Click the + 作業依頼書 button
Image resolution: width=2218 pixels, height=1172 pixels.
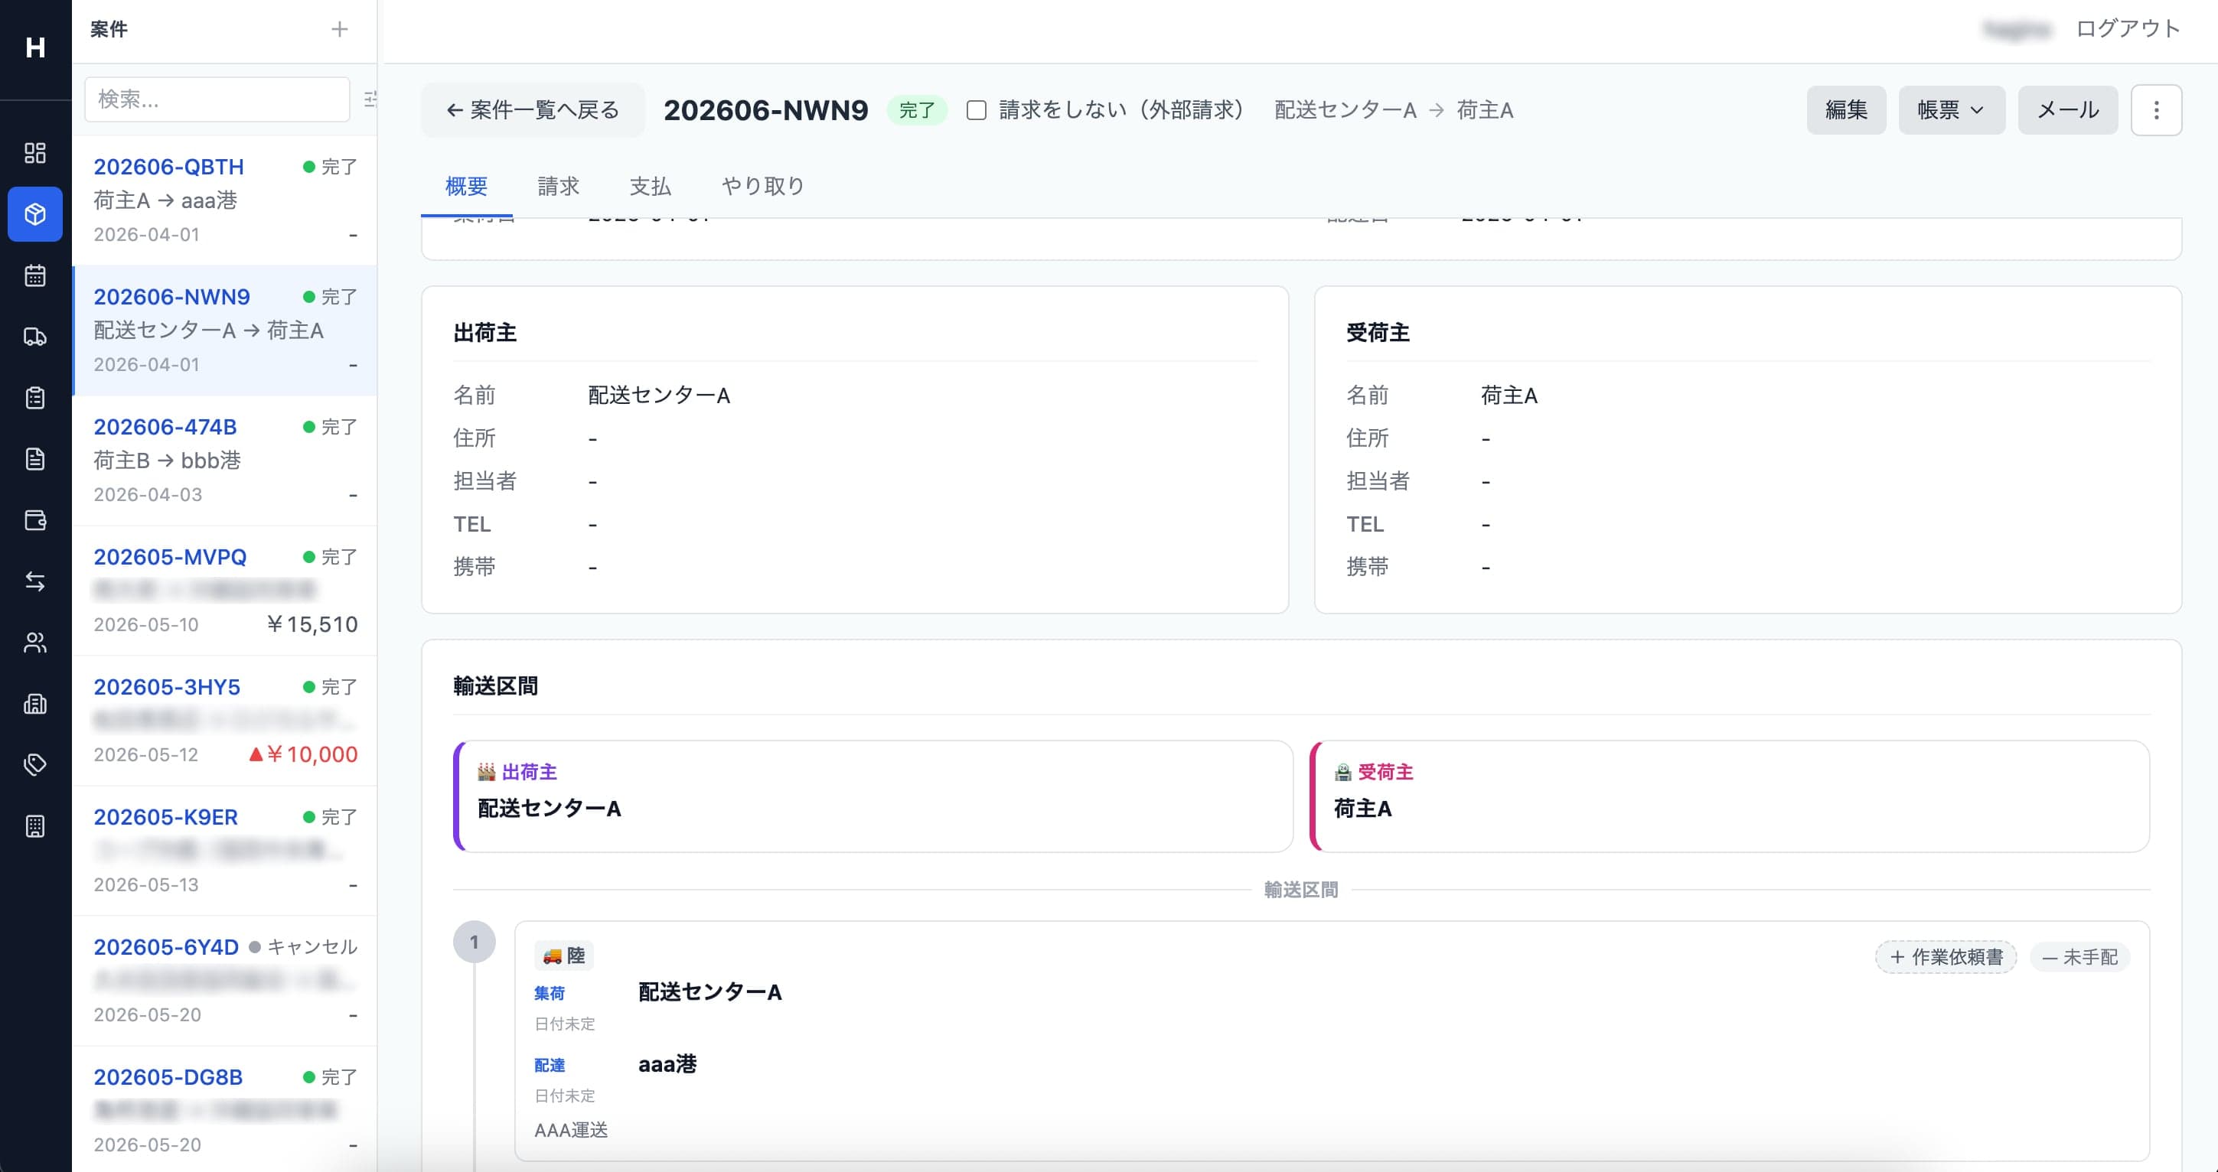1946,957
